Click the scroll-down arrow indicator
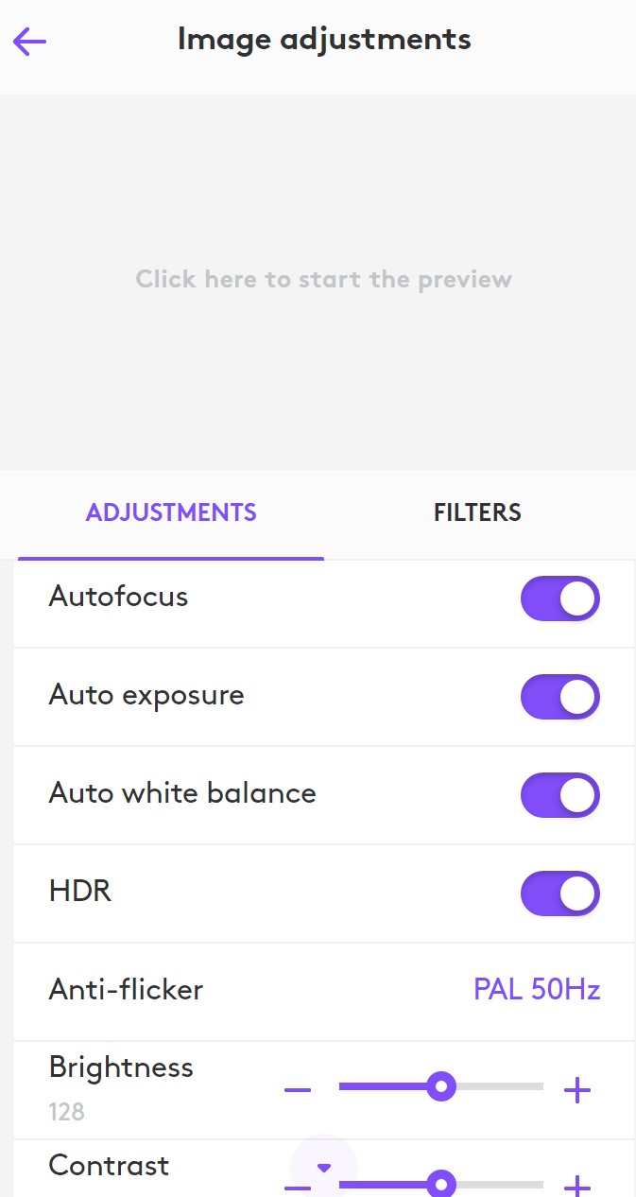 [324, 1168]
